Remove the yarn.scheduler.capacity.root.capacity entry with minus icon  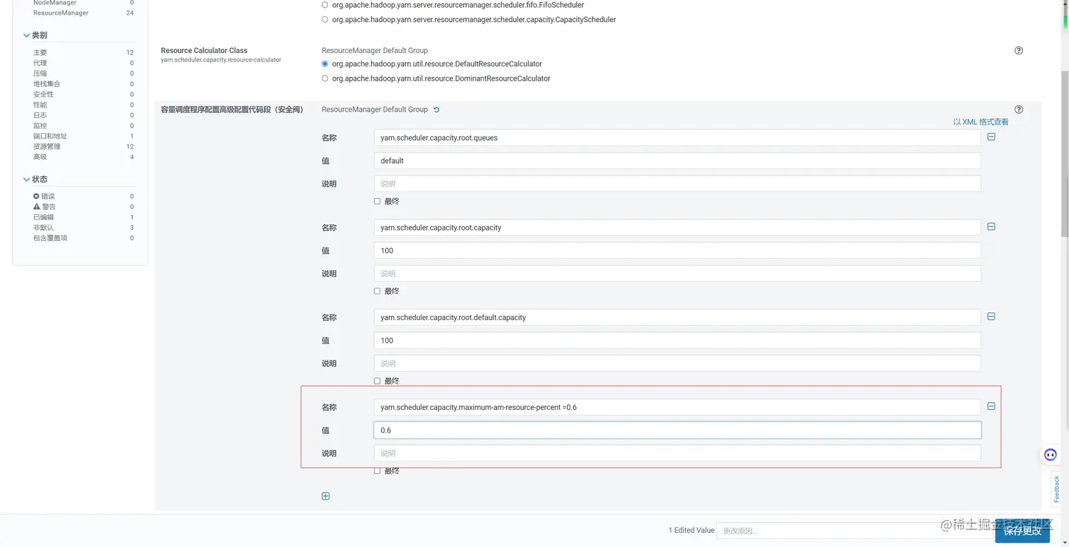[x=991, y=227]
